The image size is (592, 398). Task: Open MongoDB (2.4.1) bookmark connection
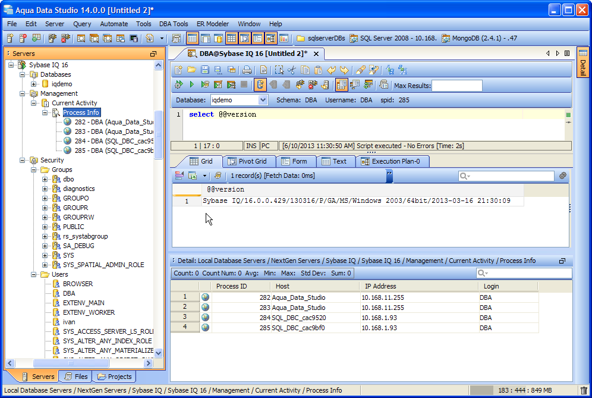480,38
